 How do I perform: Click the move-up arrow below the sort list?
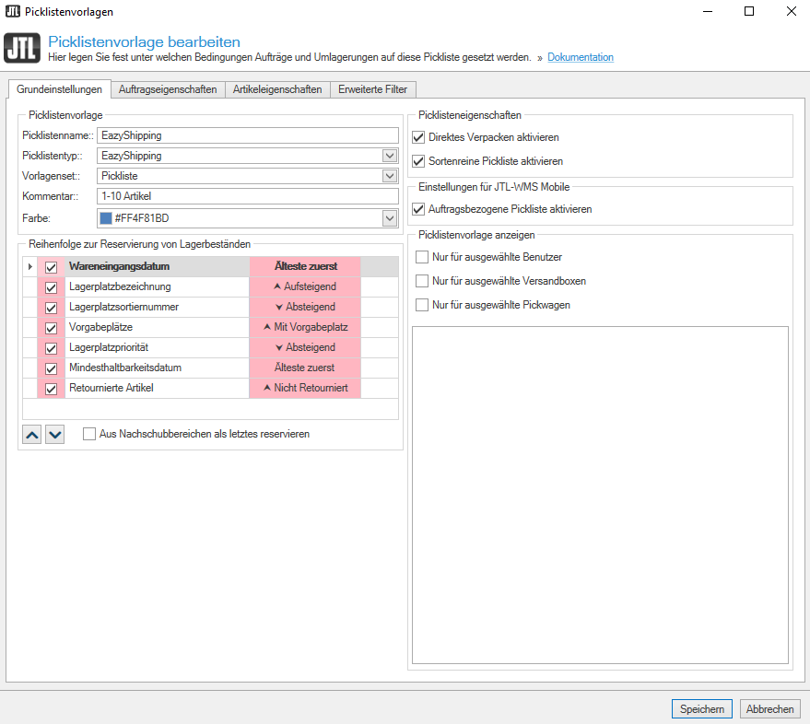coord(30,434)
